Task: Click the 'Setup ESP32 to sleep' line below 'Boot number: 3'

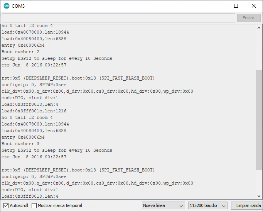Action: coord(57,150)
